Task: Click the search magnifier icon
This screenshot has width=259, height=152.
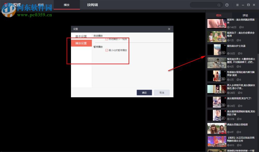Action: coord(219,5)
